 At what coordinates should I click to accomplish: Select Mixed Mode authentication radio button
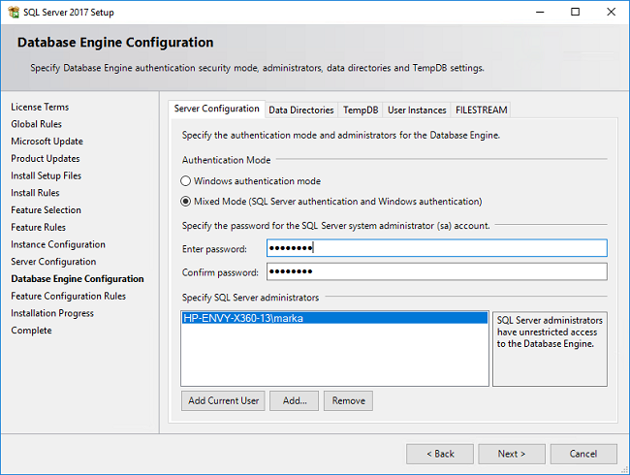click(x=185, y=202)
